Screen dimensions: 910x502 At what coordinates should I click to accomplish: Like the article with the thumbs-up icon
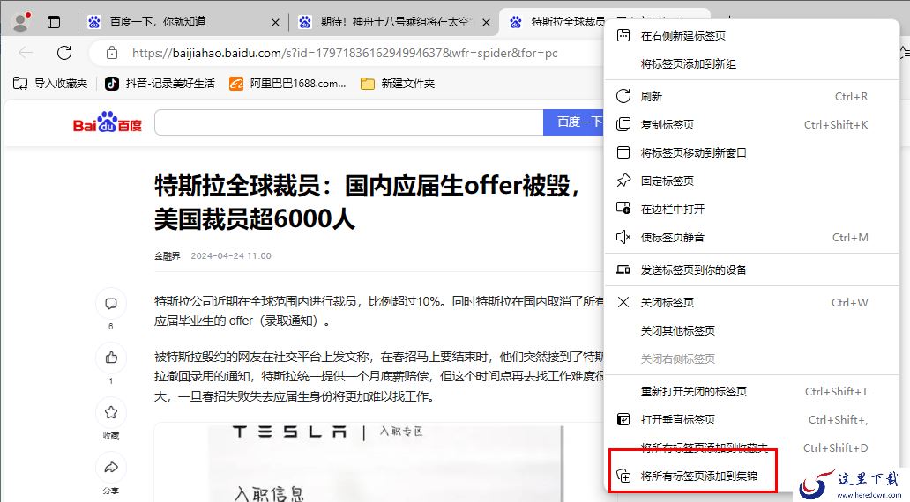pyautogui.click(x=111, y=358)
